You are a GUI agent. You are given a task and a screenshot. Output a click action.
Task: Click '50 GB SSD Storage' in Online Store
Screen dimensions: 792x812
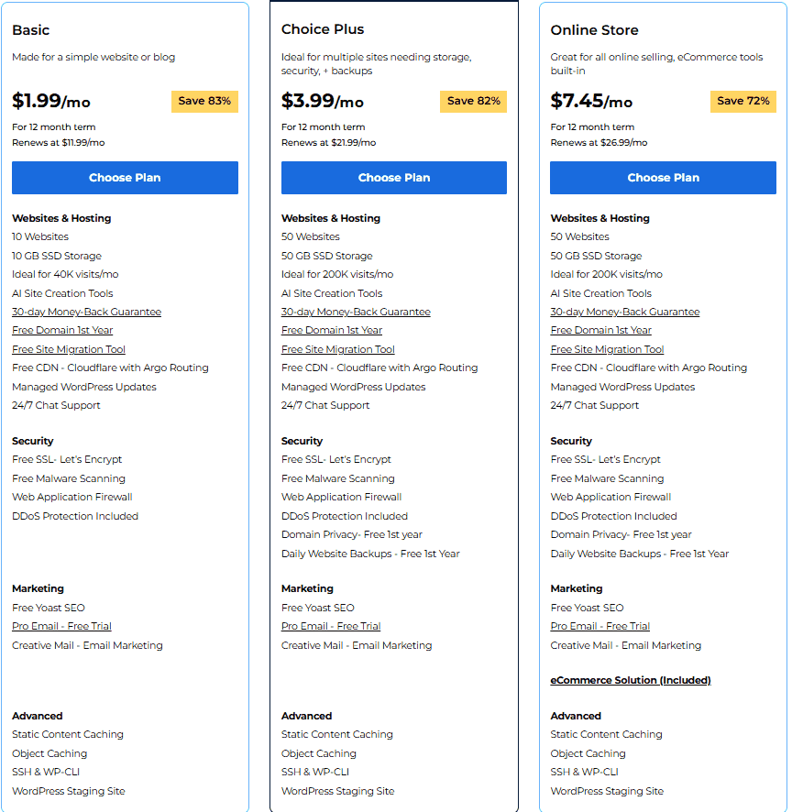click(x=596, y=256)
